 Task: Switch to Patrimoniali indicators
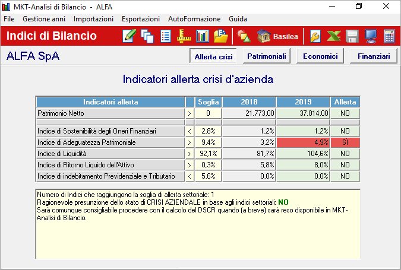pyautogui.click(x=267, y=56)
